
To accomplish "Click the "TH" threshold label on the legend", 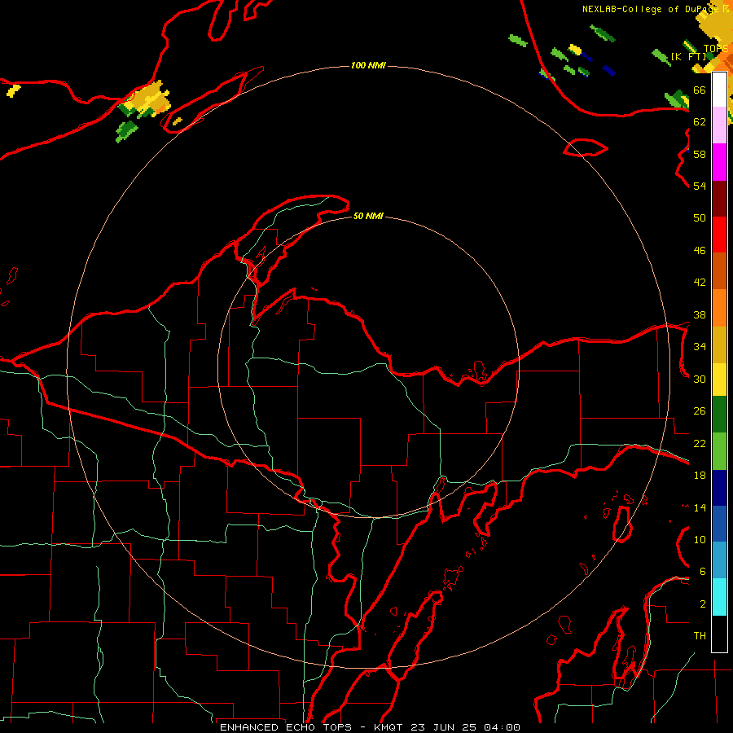I will [700, 636].
